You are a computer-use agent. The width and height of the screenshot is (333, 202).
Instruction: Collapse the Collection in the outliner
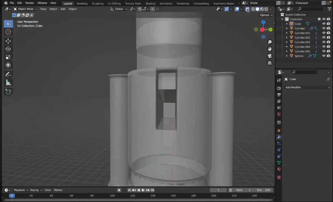pos(282,19)
